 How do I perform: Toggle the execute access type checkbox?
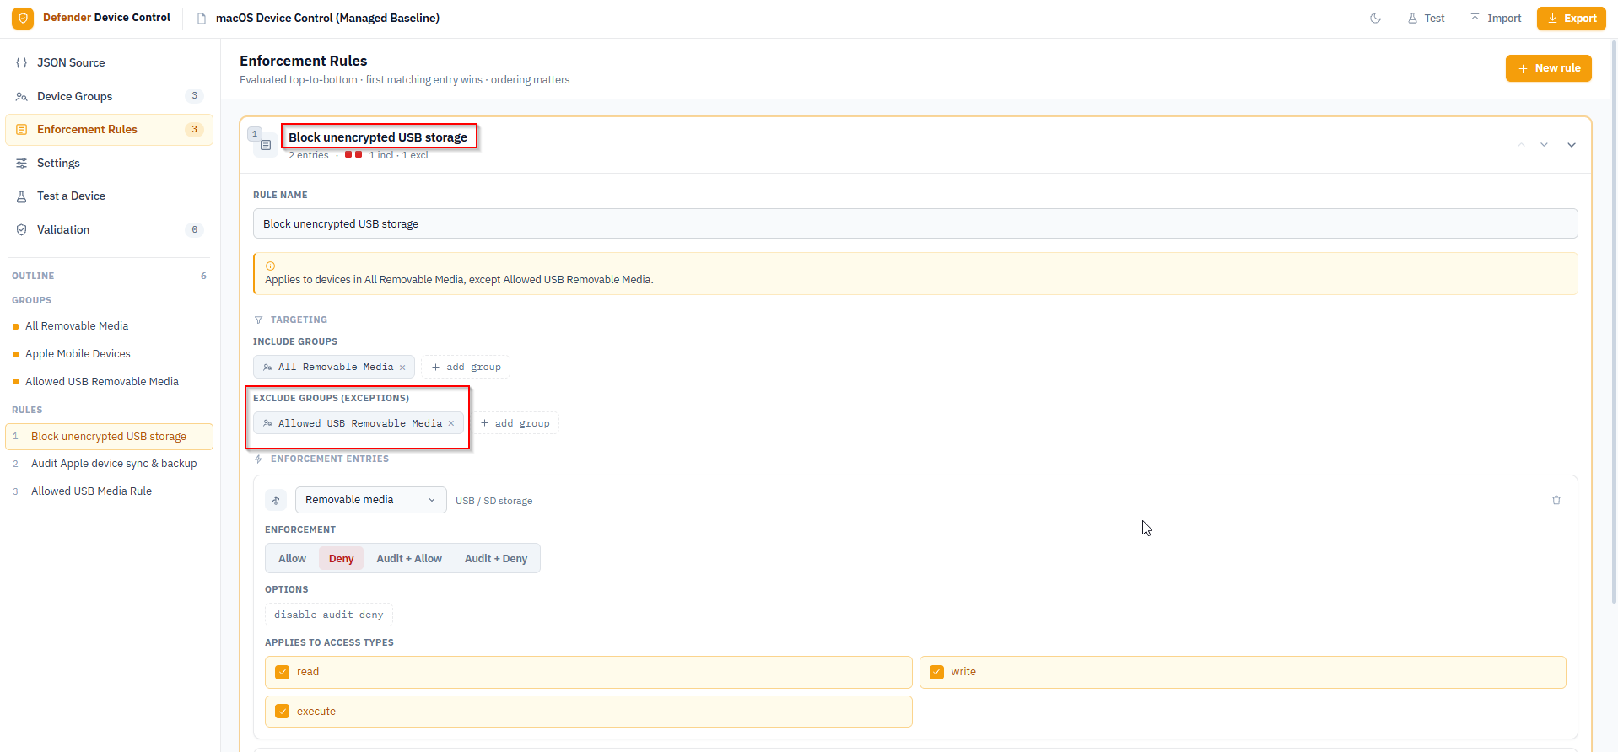coord(283,712)
